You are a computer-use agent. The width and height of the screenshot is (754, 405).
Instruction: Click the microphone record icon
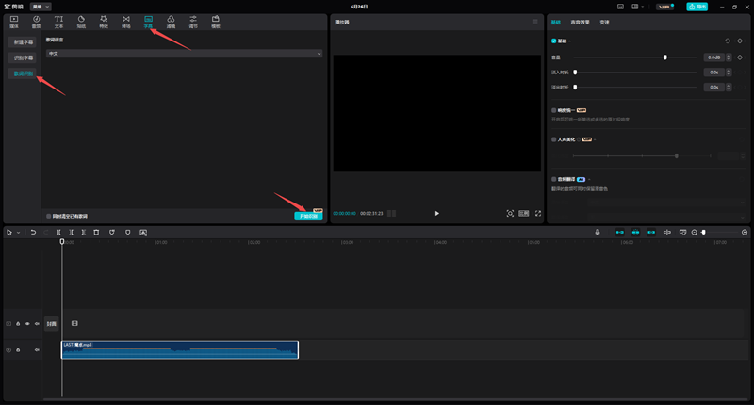point(597,232)
